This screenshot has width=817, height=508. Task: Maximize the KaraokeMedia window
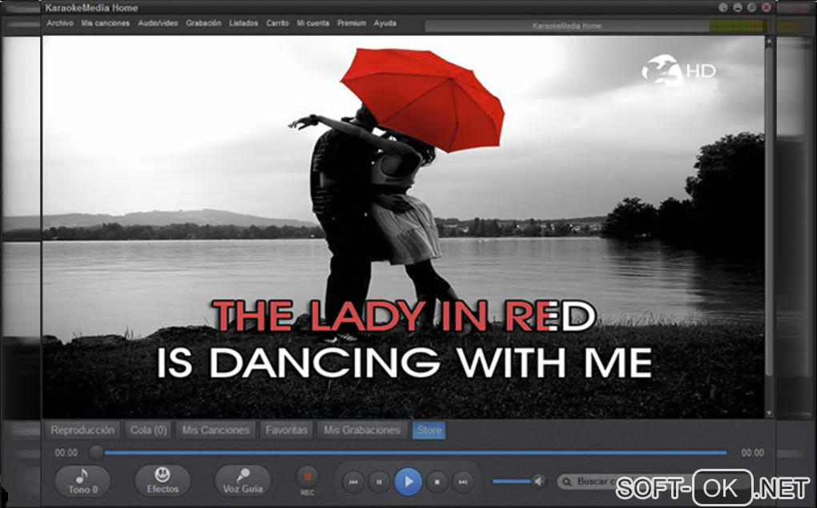(x=752, y=7)
